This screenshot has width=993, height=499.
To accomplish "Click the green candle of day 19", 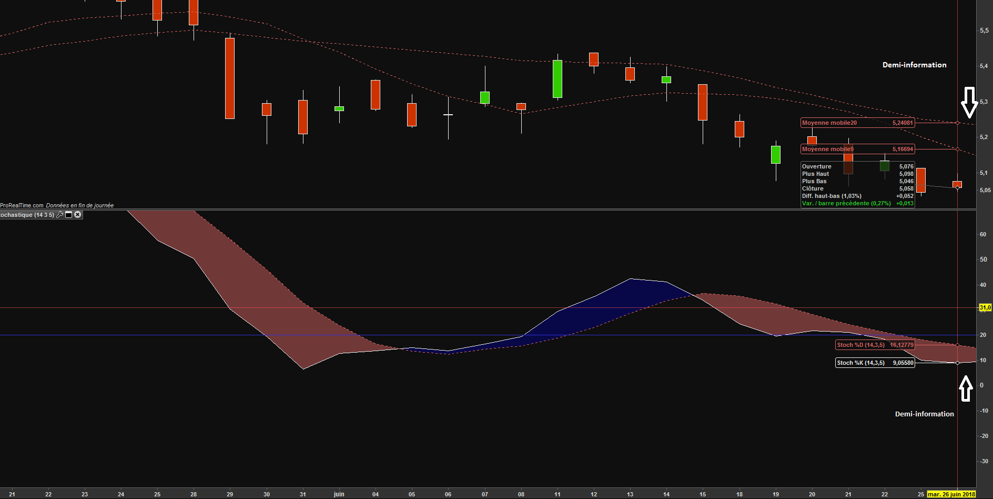I will 776,155.
